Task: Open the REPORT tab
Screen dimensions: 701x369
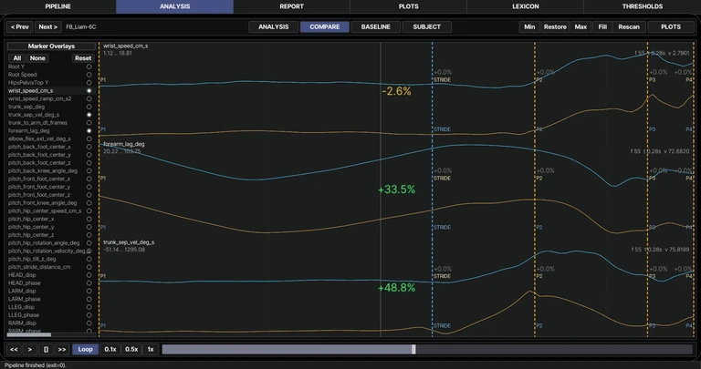Action: [x=291, y=6]
